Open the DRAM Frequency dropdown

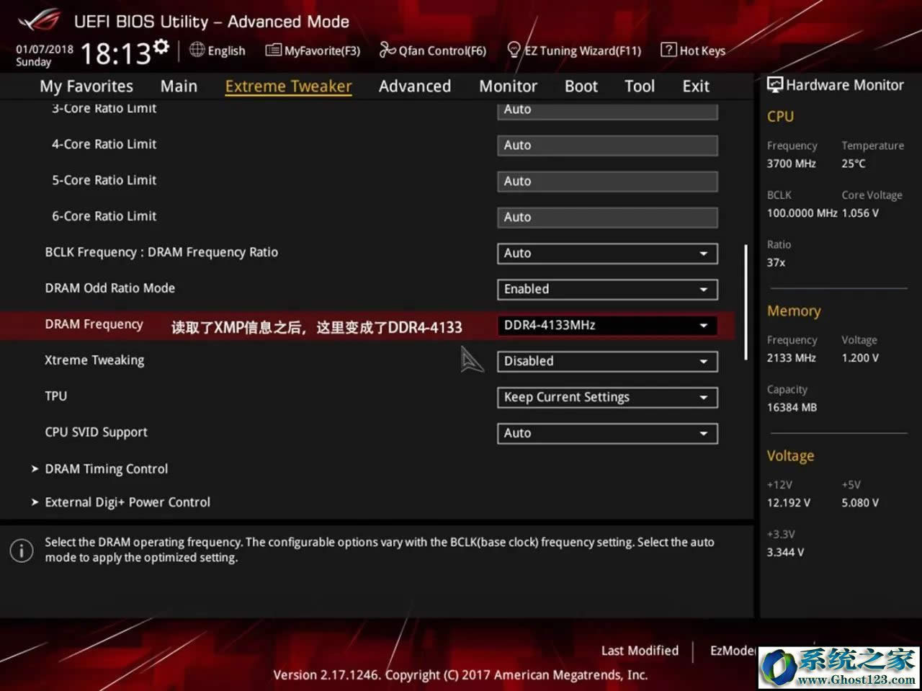point(607,325)
